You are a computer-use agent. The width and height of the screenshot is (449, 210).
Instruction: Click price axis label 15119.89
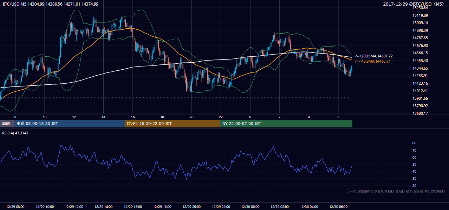click(420, 15)
